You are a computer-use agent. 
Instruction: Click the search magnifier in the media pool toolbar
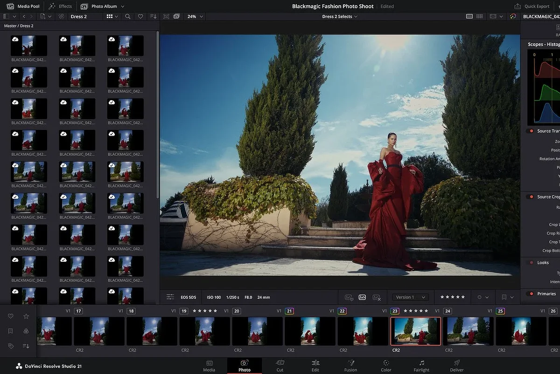click(128, 16)
